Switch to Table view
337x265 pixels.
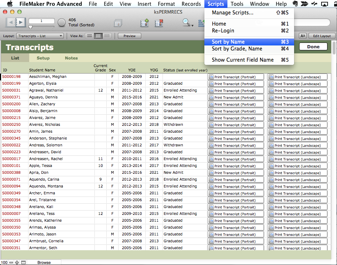tap(107, 36)
